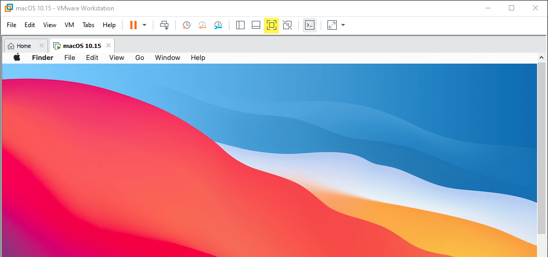Open VMware File menu

point(11,25)
